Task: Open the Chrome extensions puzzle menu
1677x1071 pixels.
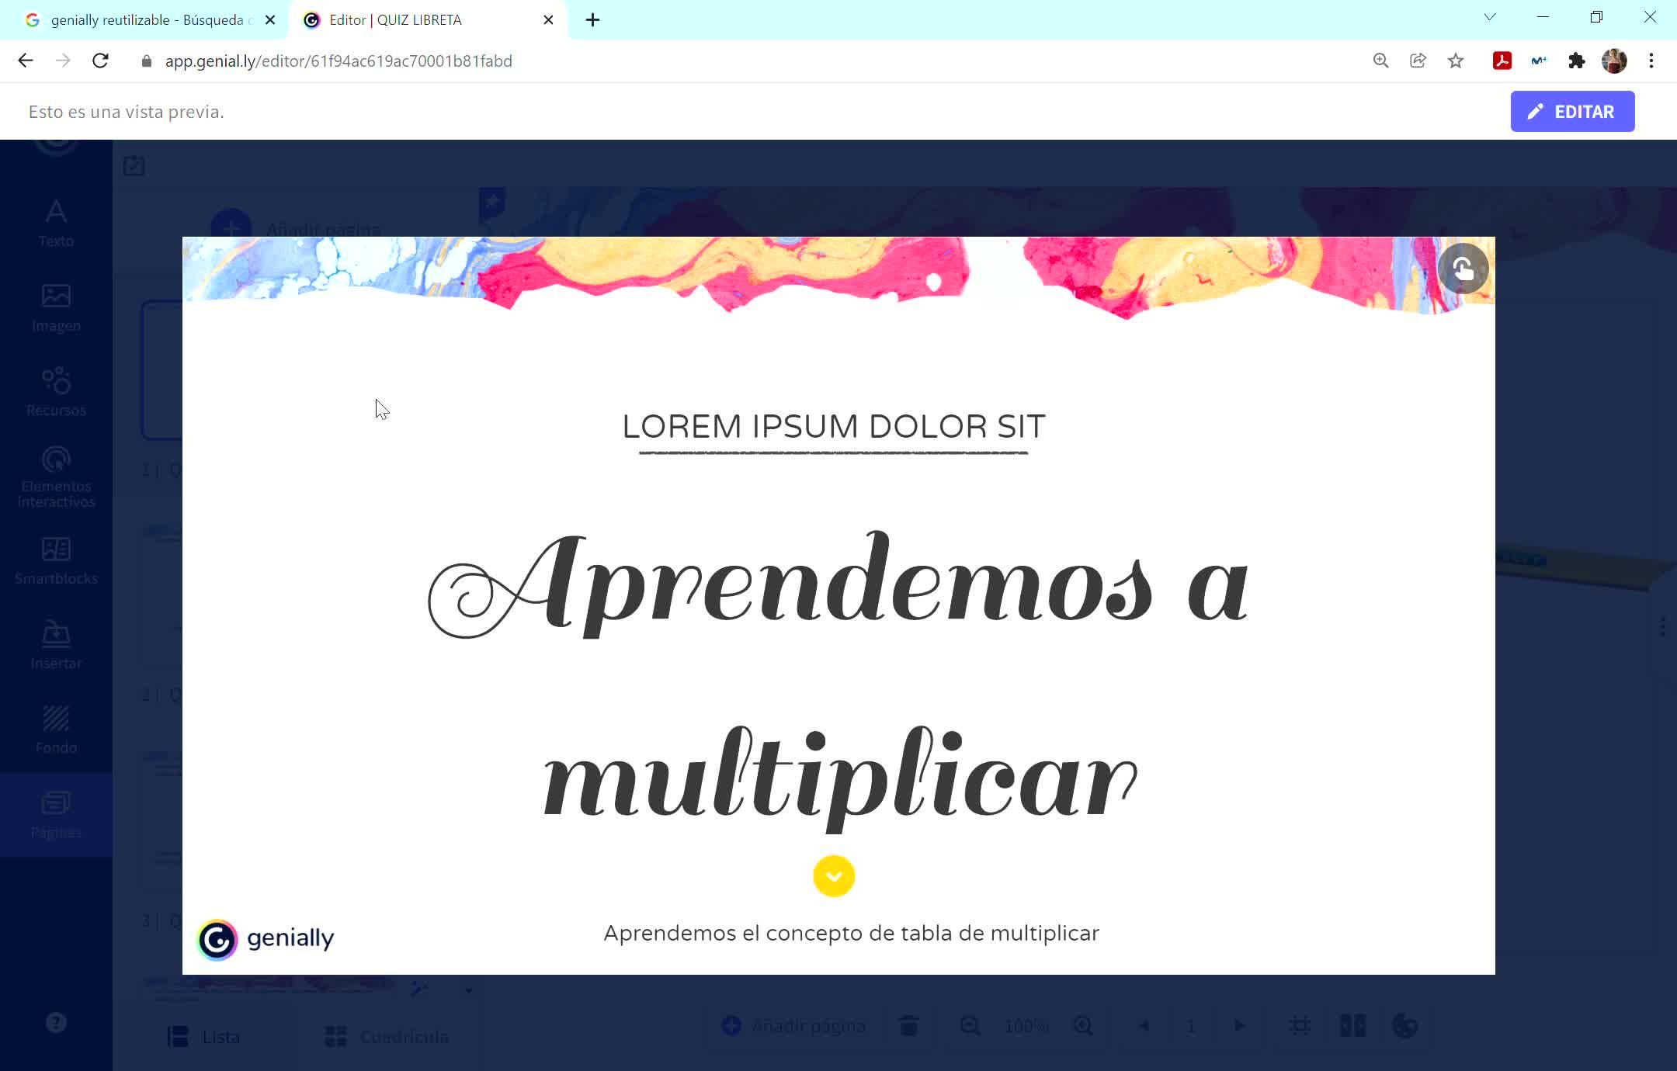Action: [x=1576, y=61]
